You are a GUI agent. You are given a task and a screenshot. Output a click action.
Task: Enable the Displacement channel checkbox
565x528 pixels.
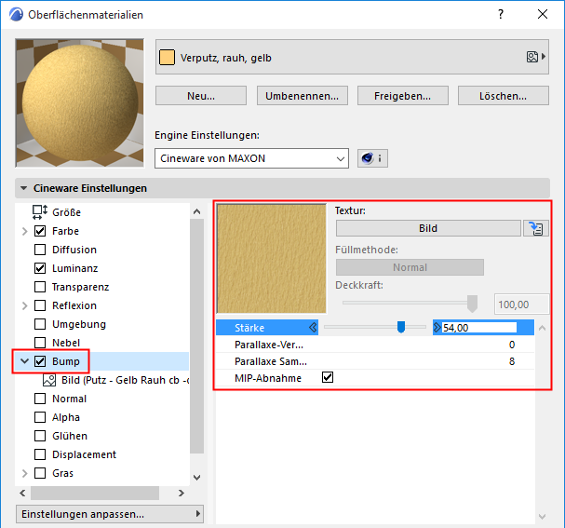[x=40, y=454]
